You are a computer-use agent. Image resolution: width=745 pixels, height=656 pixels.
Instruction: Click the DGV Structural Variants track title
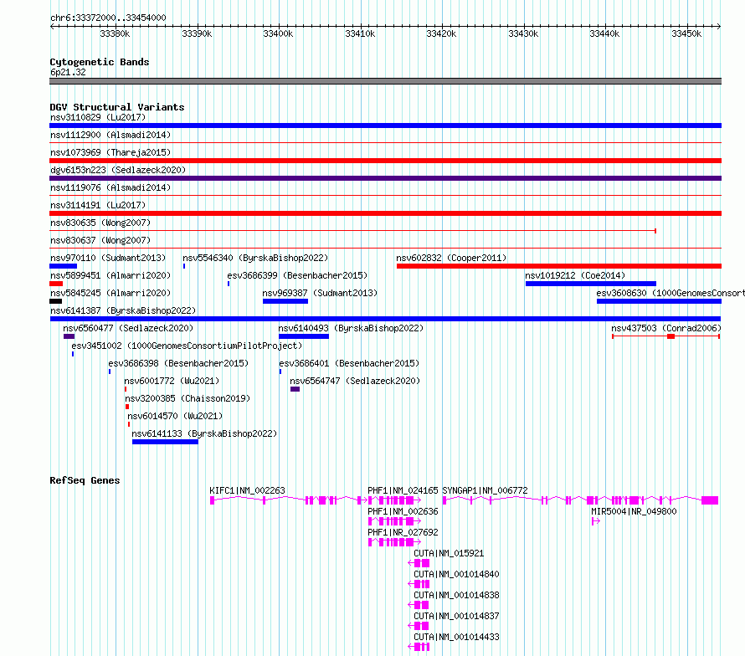click(117, 107)
